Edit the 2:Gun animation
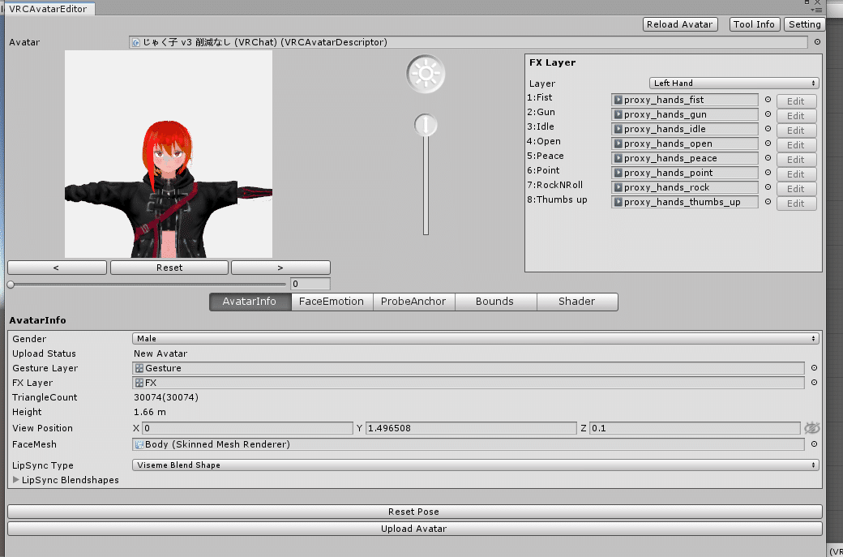Screen dimensions: 843x557 (796, 116)
